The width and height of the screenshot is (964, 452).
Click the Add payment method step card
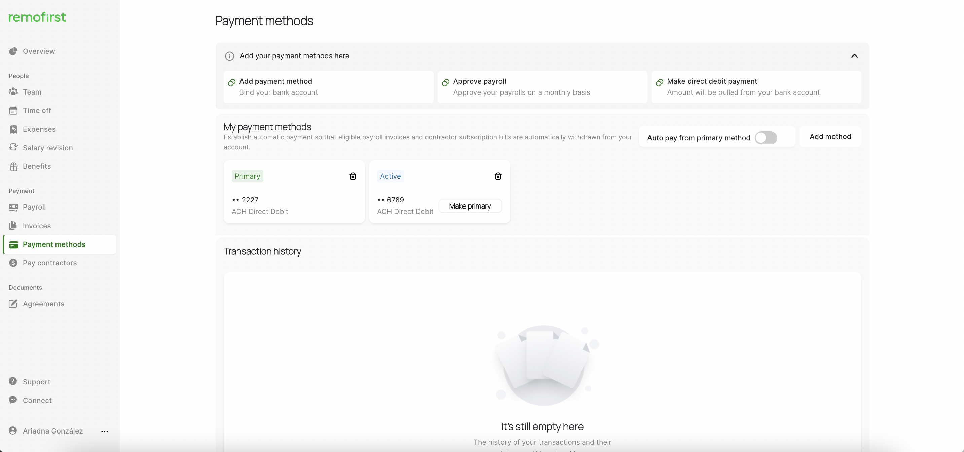coord(328,87)
